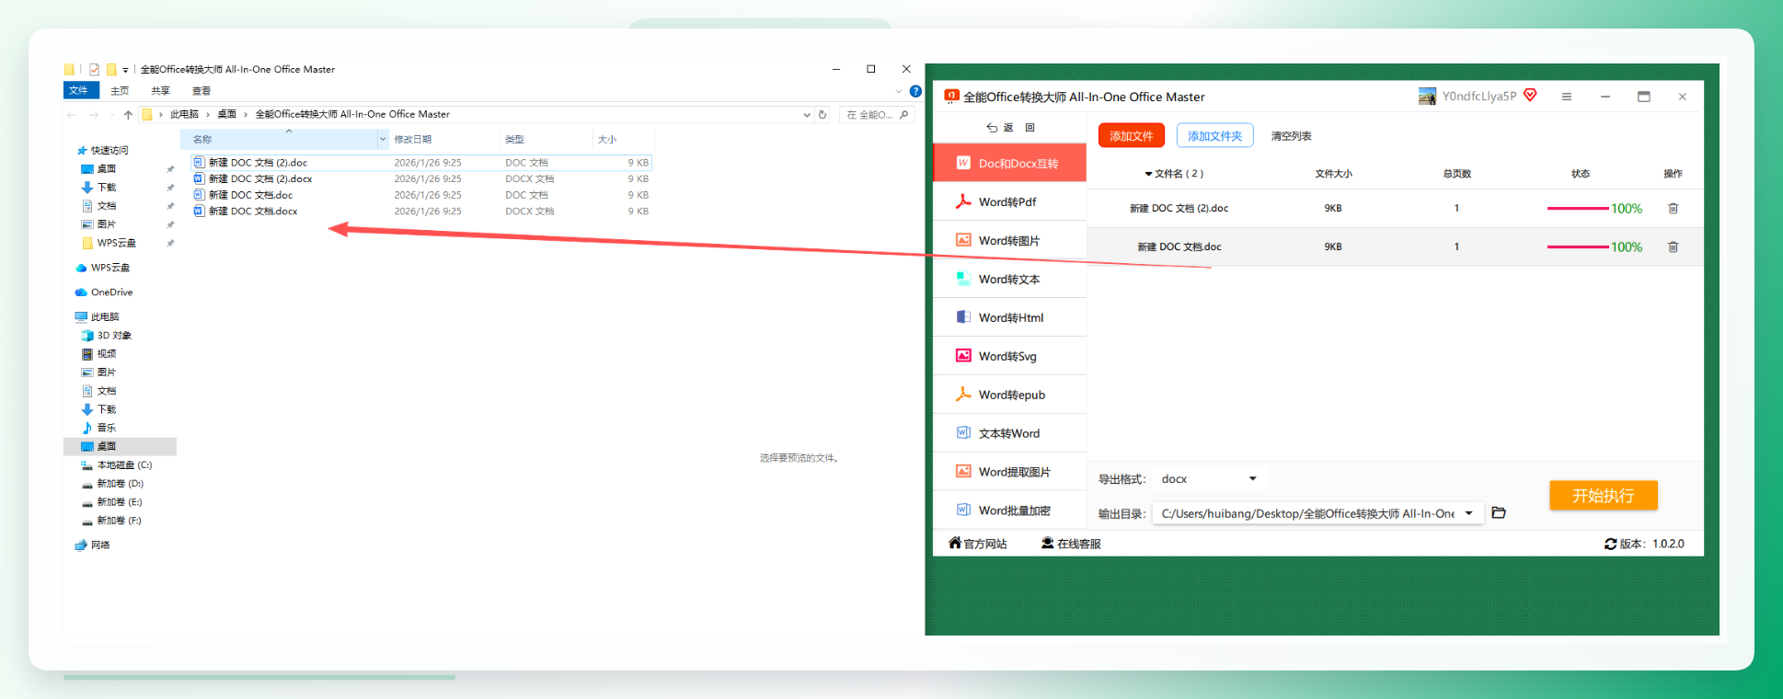Viewport: 1783px width, 699px height.
Task: Select 新建 DOC 文档.doc in File Explorer
Action: [420, 195]
